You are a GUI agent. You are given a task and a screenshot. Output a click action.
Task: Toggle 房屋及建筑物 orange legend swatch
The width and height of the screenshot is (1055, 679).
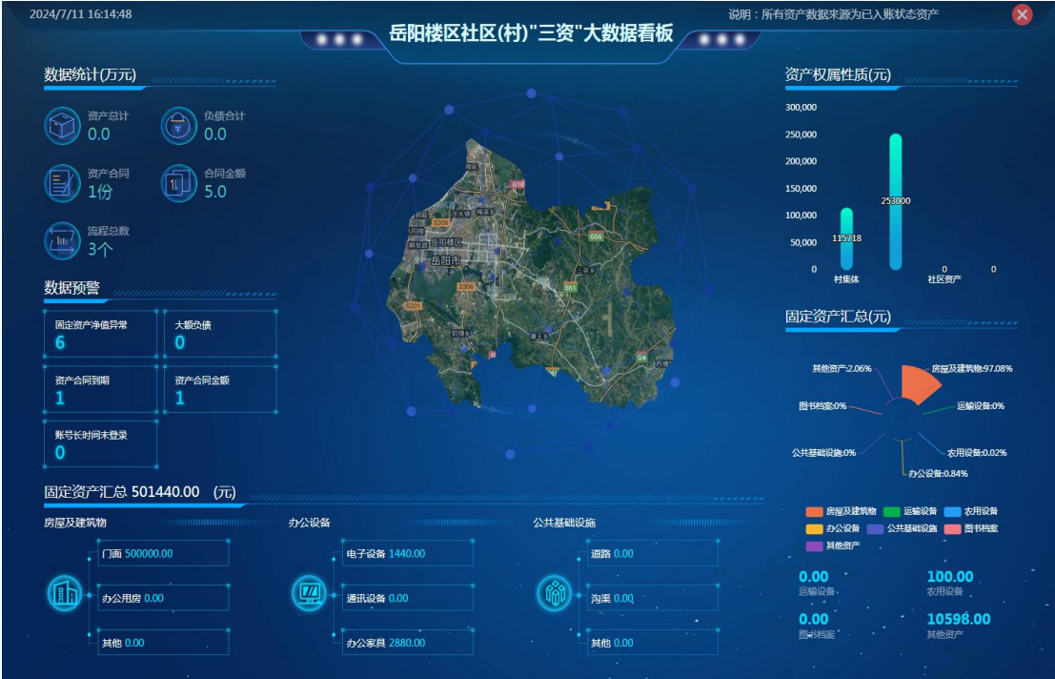point(814,511)
